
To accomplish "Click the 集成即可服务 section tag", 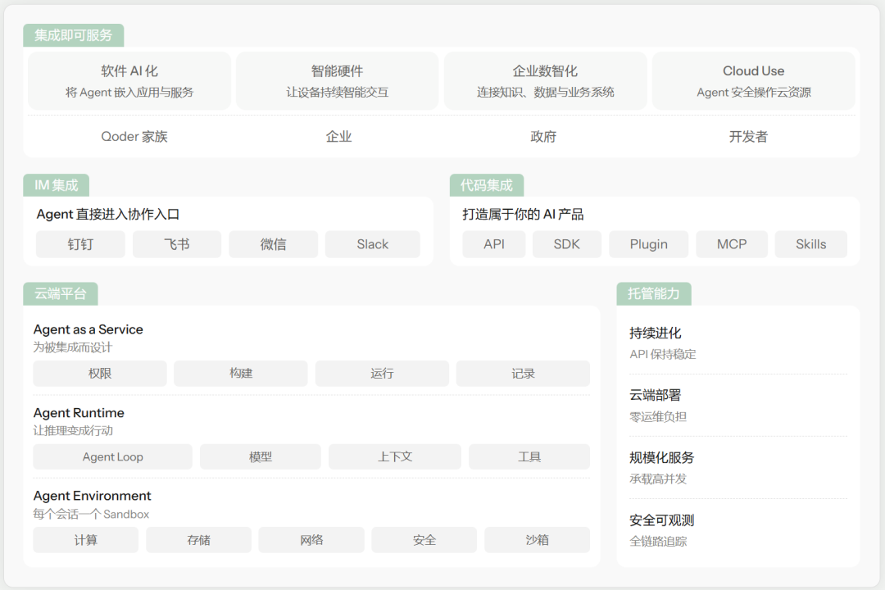I will 74,35.
